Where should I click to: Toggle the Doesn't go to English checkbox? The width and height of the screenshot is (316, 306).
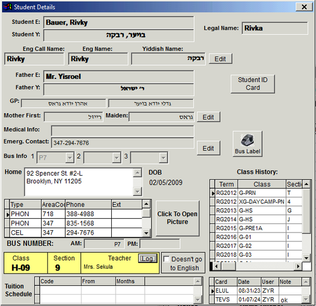coord(166,259)
